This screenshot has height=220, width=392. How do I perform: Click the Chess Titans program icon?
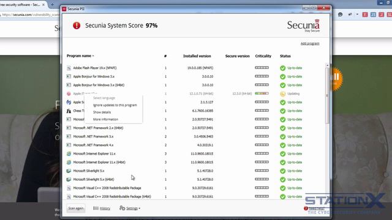[69, 111]
